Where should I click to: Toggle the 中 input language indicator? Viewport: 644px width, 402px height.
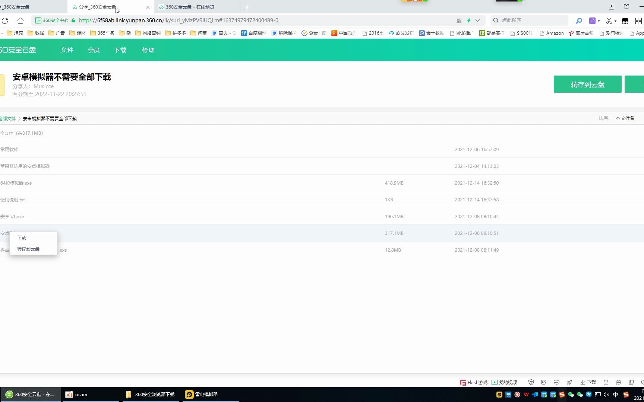615,395
